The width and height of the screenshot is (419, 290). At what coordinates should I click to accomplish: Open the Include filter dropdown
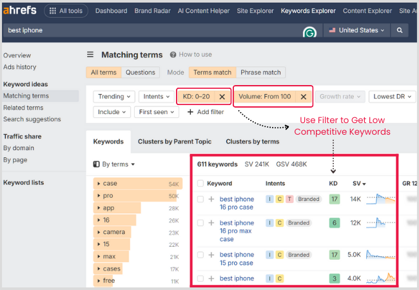click(x=112, y=112)
